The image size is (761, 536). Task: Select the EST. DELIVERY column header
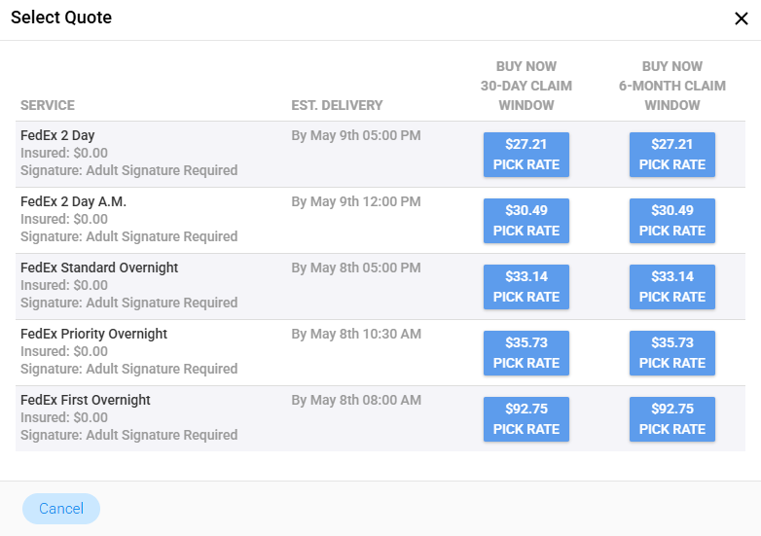click(x=337, y=105)
